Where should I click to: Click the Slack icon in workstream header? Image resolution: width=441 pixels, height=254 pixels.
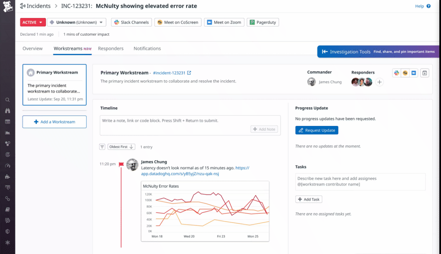click(397, 73)
